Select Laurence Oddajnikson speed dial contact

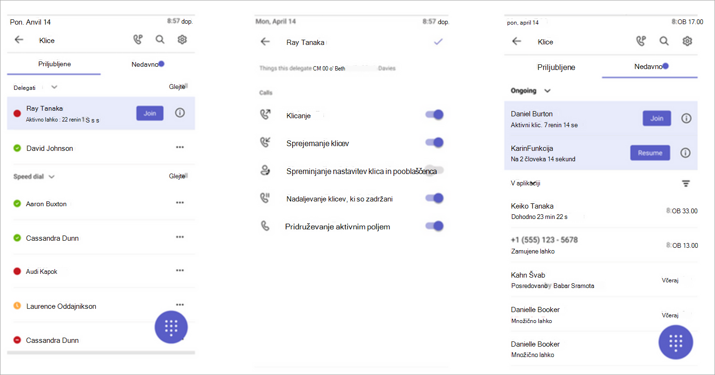click(101, 306)
